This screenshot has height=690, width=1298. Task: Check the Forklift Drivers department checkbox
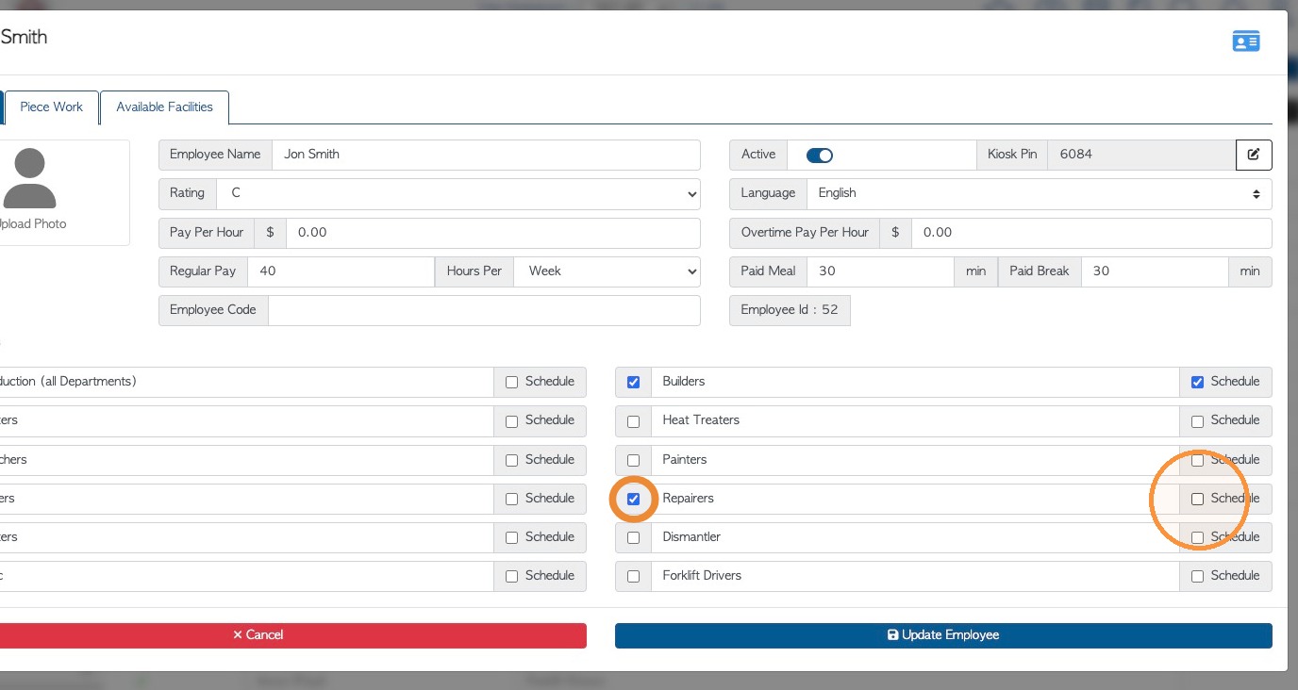(633, 577)
